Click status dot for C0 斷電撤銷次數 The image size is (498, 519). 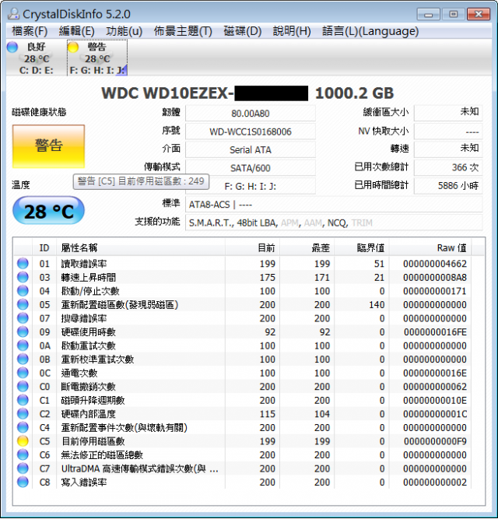pos(23,386)
